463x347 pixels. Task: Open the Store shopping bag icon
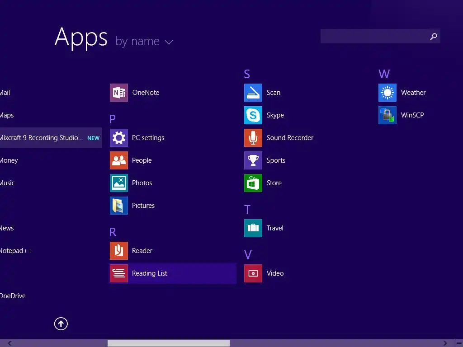pos(253,183)
